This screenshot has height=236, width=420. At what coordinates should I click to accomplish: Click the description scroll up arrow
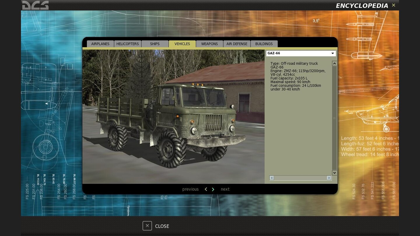coord(335,64)
